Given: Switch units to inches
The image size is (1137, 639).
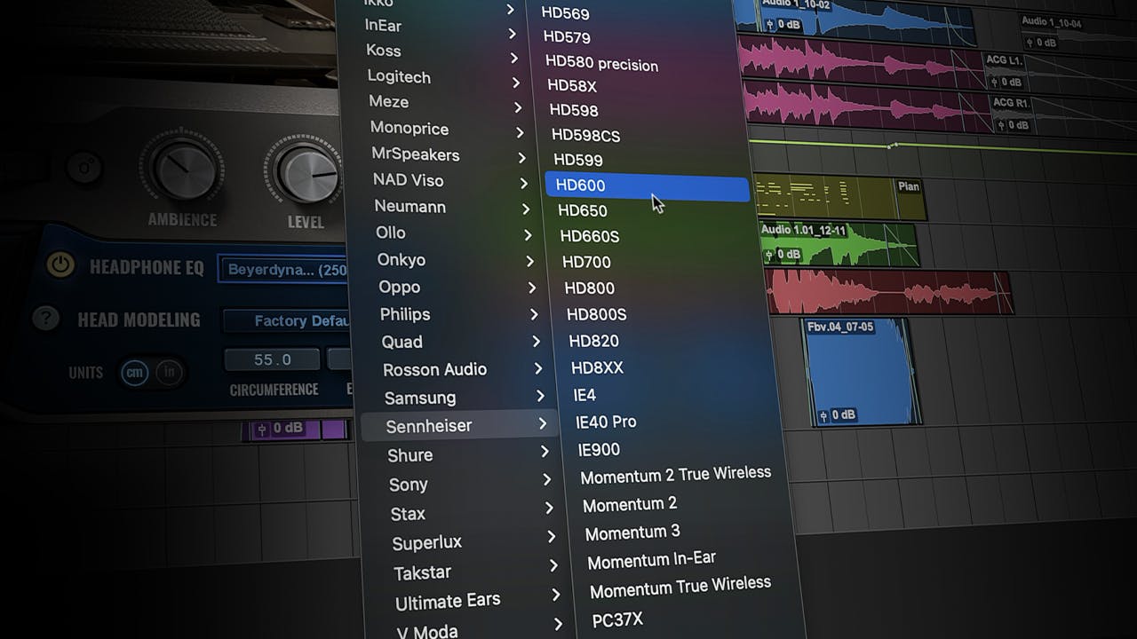Looking at the screenshot, I should point(169,373).
